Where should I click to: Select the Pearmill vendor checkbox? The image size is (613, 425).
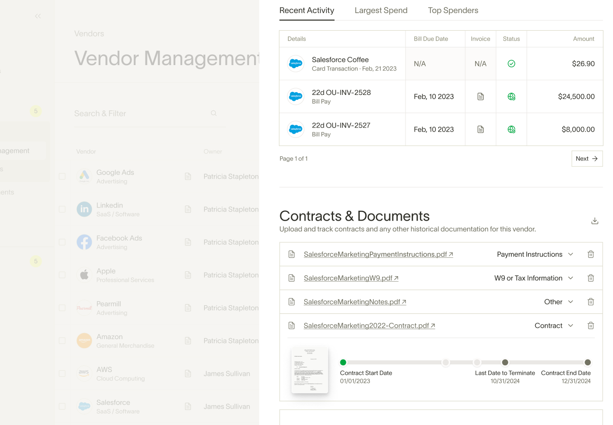tap(62, 308)
